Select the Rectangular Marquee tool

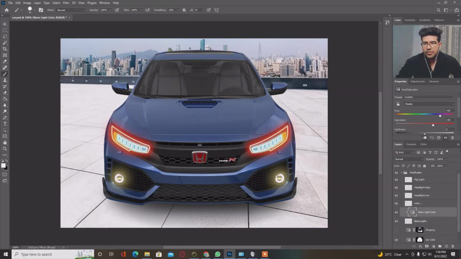[x=5, y=30]
